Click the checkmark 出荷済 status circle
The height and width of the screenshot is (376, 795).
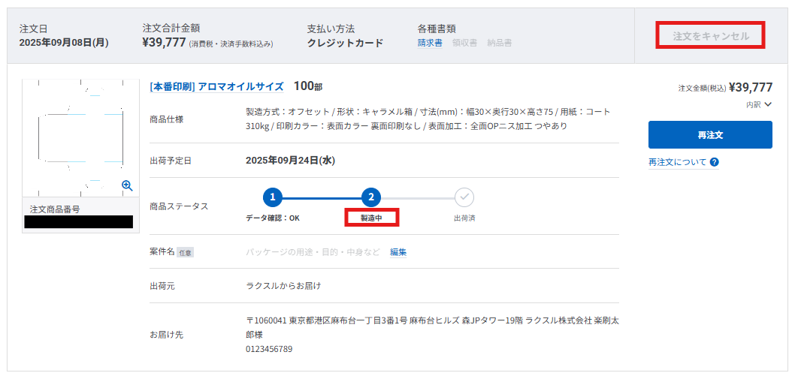point(464,197)
